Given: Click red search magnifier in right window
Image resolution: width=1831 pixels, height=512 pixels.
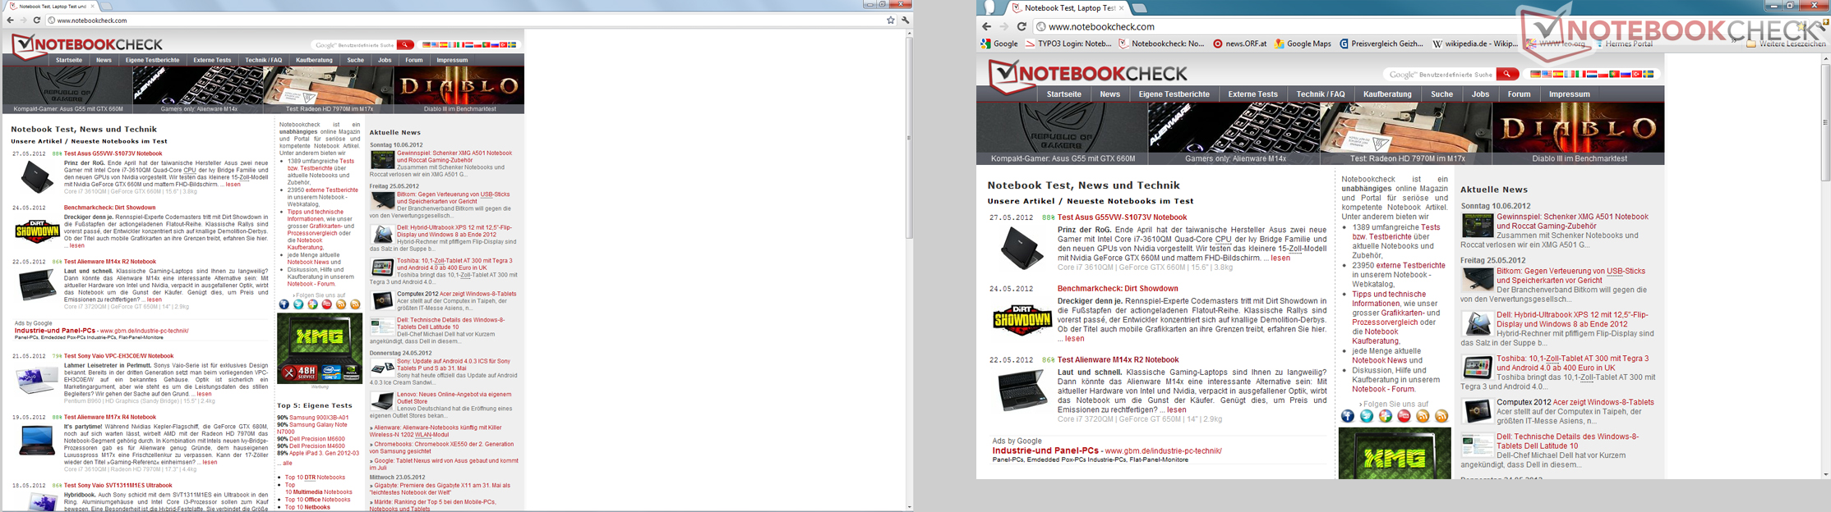Looking at the screenshot, I should coord(1507,74).
